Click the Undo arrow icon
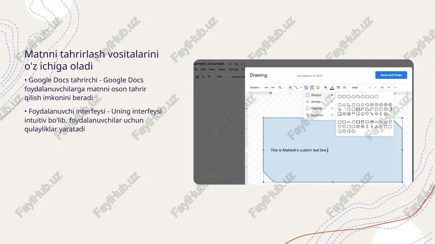This screenshot has width=435, height=244. 267,88
